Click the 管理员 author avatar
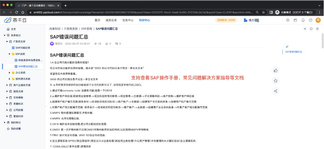The width and height of the screenshot is (324, 149). point(52,43)
